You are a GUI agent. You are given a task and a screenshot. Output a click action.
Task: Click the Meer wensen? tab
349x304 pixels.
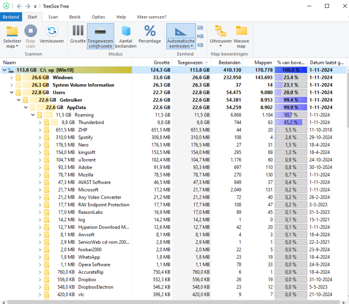(x=152, y=17)
